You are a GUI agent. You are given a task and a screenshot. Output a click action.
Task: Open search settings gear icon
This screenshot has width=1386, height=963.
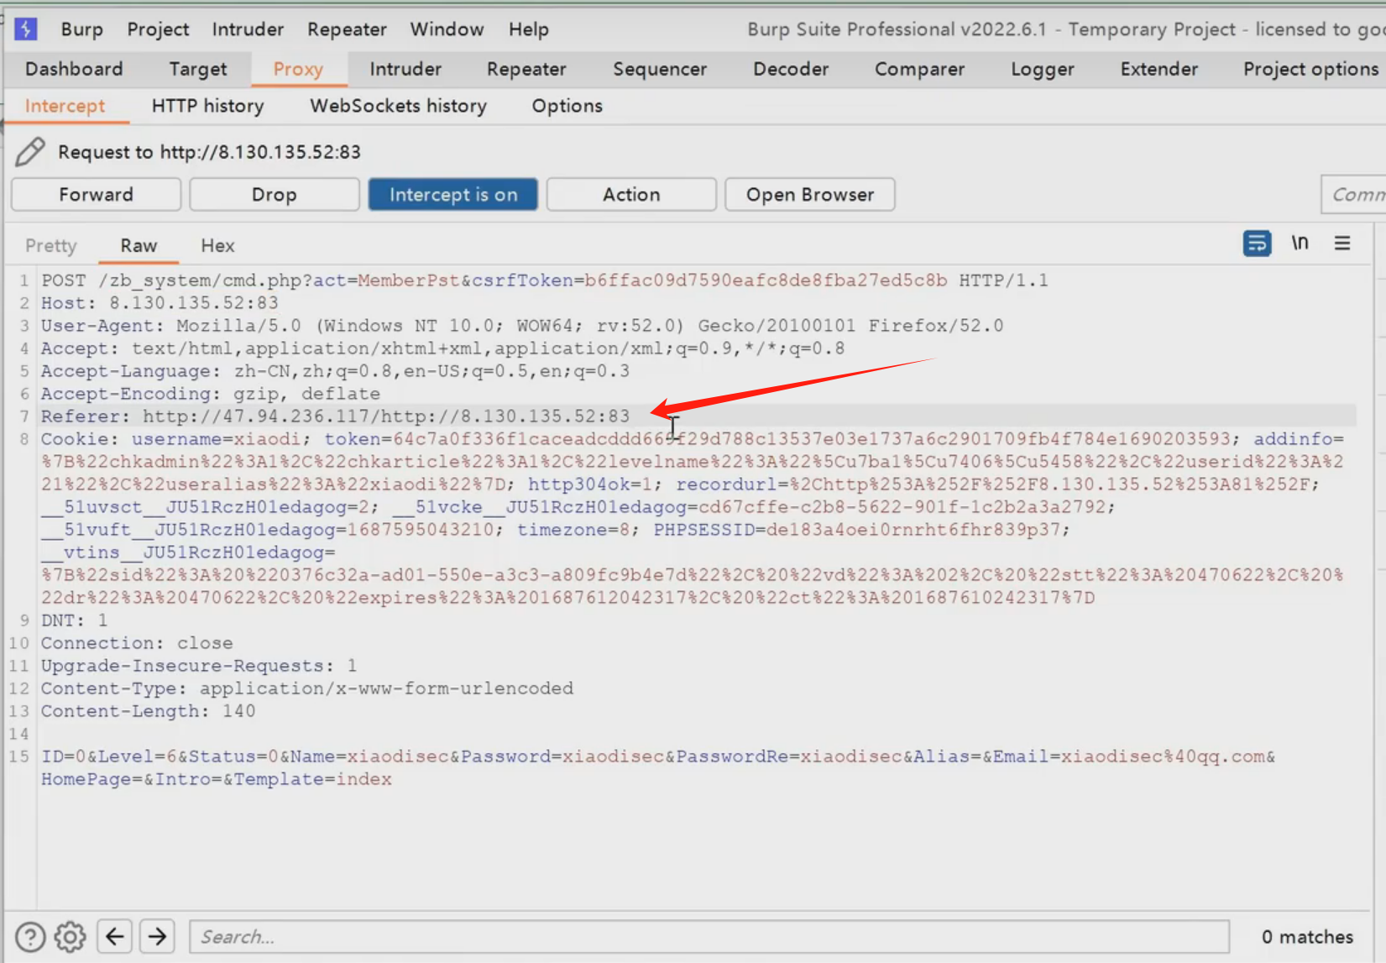pos(71,936)
